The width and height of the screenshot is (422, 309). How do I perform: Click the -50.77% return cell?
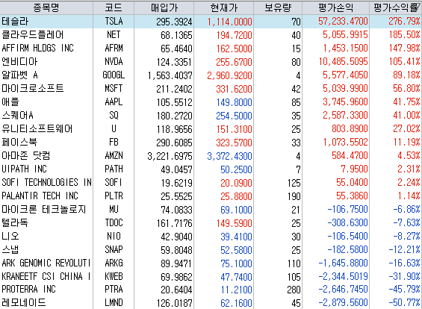(x=404, y=303)
